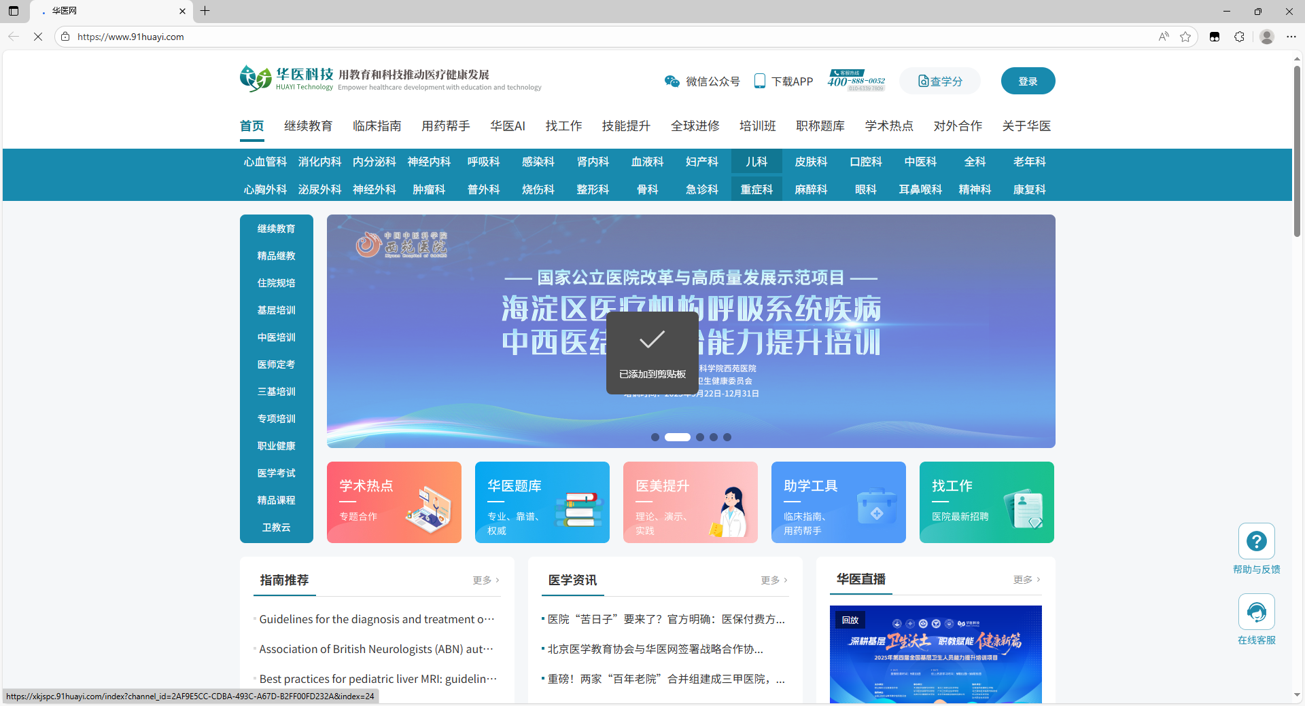Click the WeChat official account icon
The height and width of the screenshot is (706, 1305).
[x=672, y=81]
